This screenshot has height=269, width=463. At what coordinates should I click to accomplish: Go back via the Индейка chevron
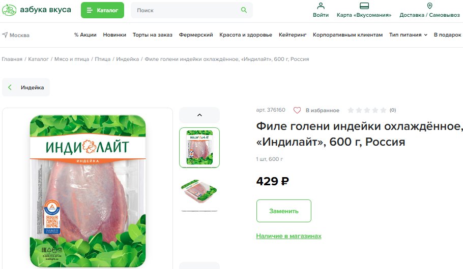point(10,87)
